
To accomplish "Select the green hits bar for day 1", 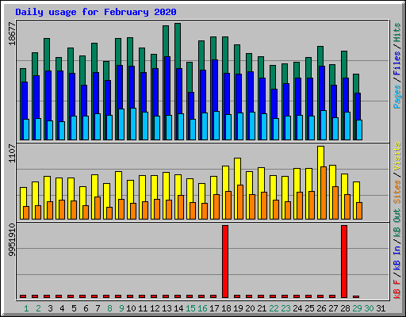I will pyautogui.click(x=23, y=75).
